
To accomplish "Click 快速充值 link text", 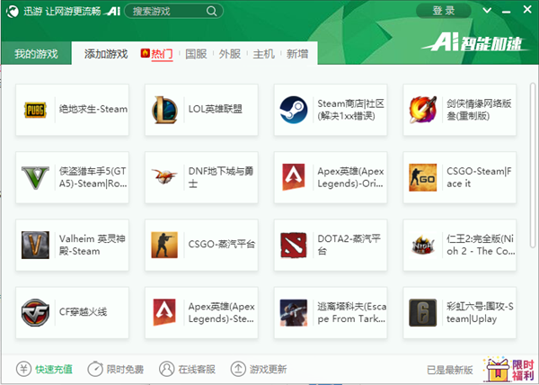I will (54, 369).
